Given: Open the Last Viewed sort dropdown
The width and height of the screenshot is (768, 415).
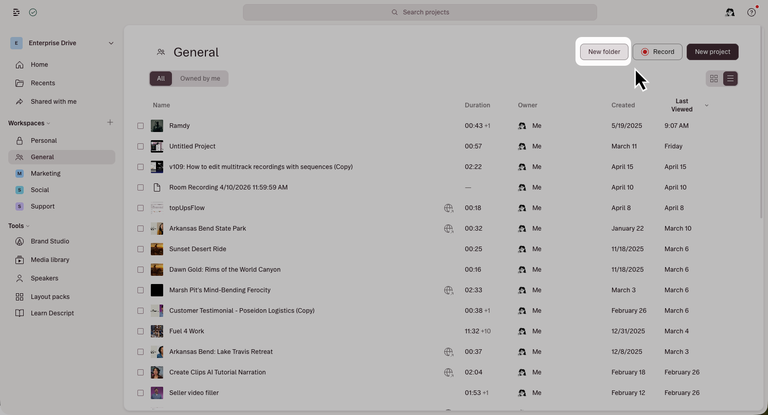Looking at the screenshot, I should [706, 105].
